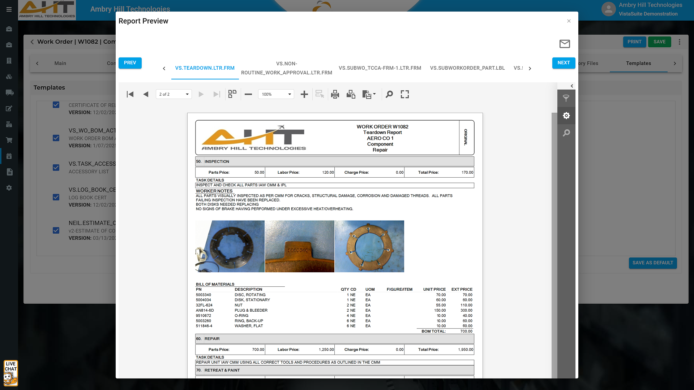Open report parameters filter panel
Viewport: 694px width, 390px height.
(566, 98)
